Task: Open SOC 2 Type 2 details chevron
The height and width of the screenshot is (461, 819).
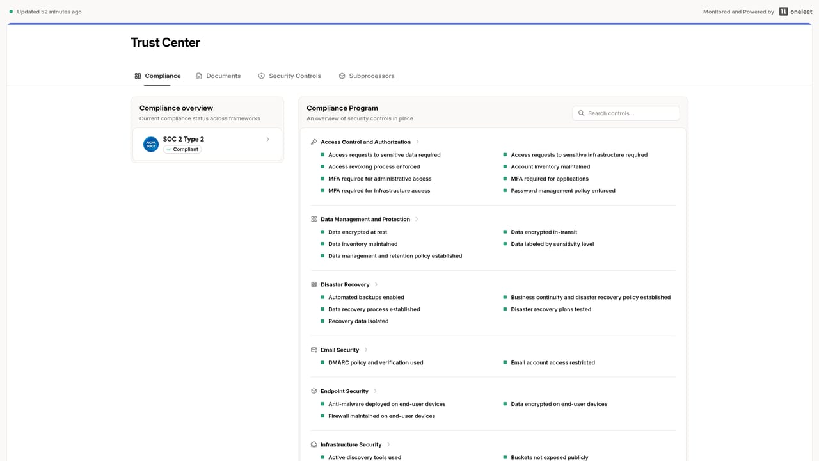Action: (x=267, y=139)
